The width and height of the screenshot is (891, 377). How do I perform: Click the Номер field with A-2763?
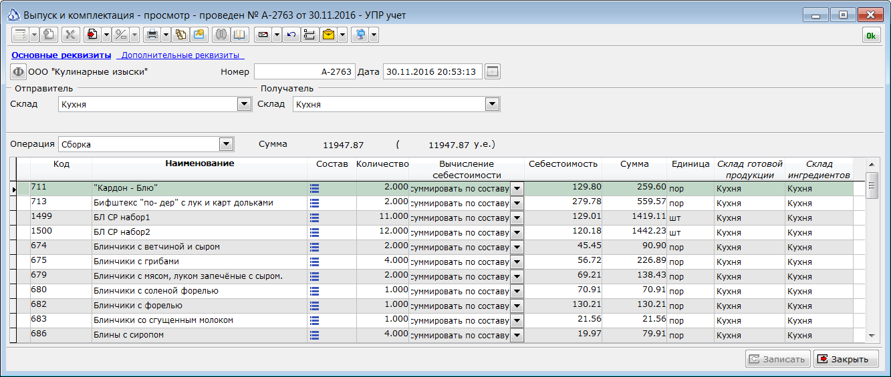(303, 71)
